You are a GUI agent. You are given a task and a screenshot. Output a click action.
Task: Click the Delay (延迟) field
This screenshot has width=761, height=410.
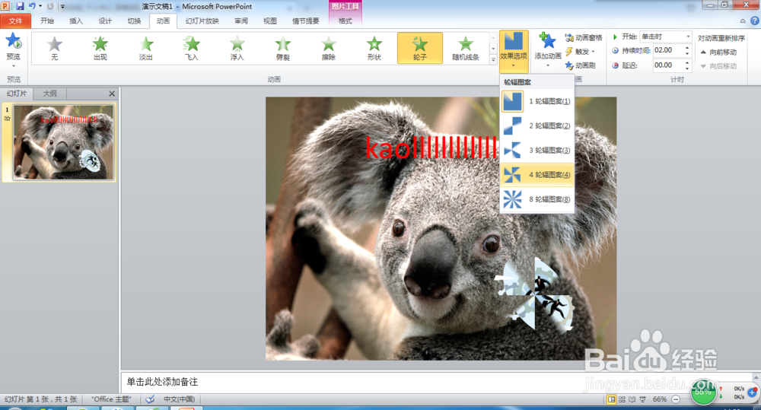point(668,65)
